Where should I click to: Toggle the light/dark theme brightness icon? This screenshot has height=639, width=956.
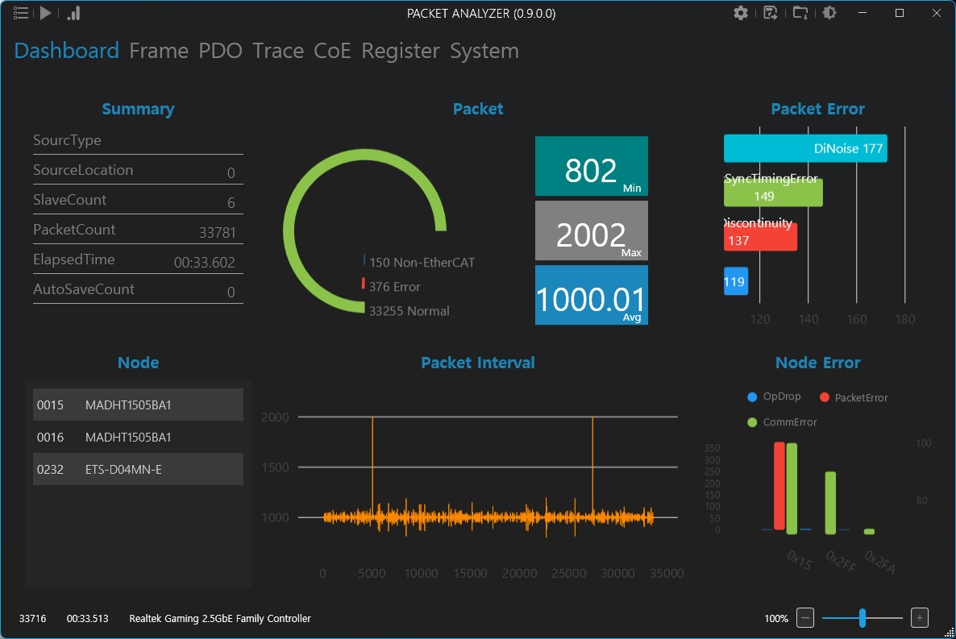click(829, 13)
